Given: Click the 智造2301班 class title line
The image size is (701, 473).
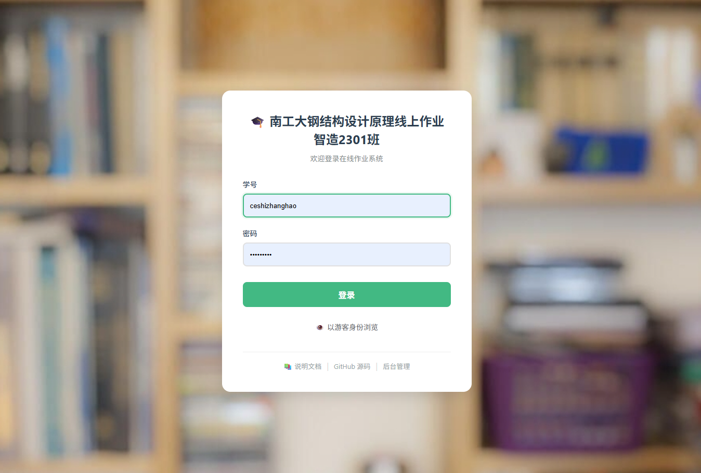Looking at the screenshot, I should 347,139.
